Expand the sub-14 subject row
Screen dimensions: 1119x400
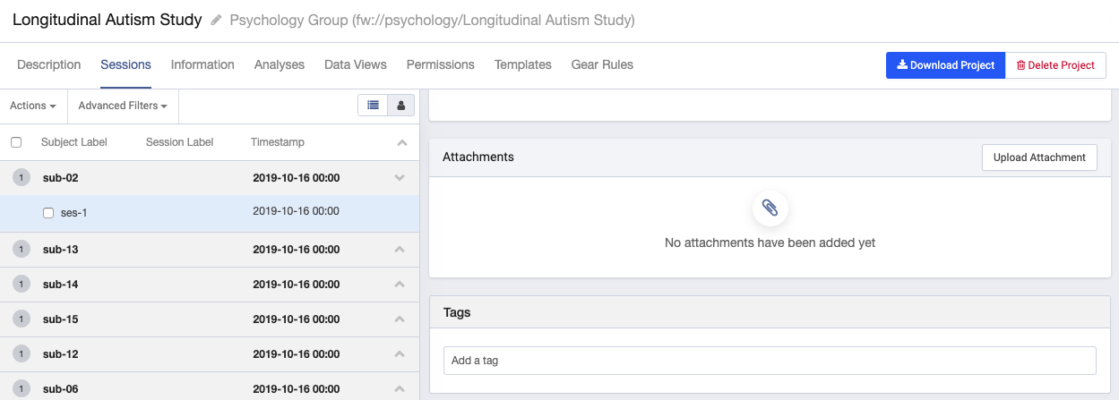[400, 285]
